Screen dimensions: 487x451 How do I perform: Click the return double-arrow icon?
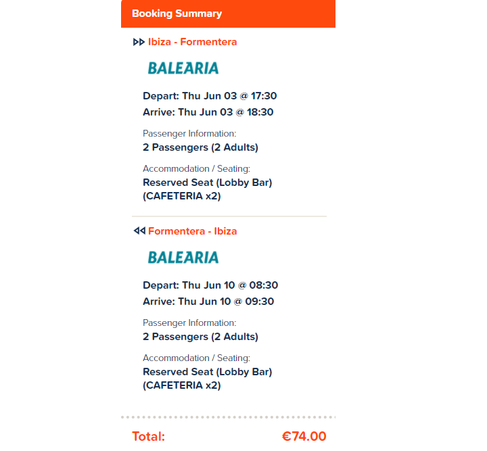[x=139, y=231]
